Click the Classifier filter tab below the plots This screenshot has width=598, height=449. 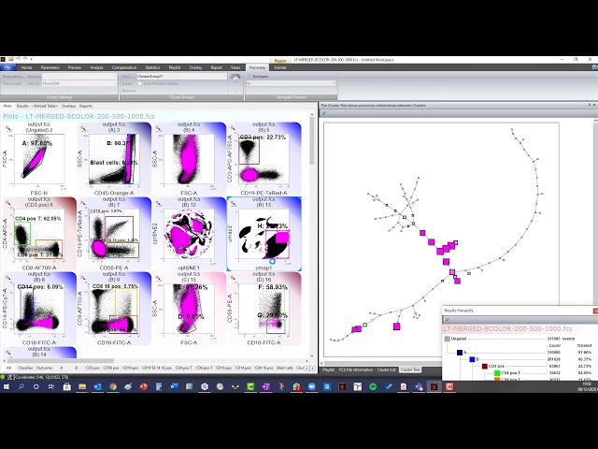point(25,368)
